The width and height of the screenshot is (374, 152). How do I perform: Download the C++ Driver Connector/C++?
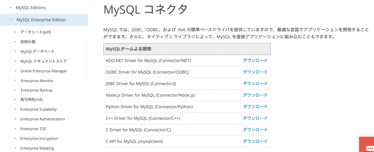(255, 118)
